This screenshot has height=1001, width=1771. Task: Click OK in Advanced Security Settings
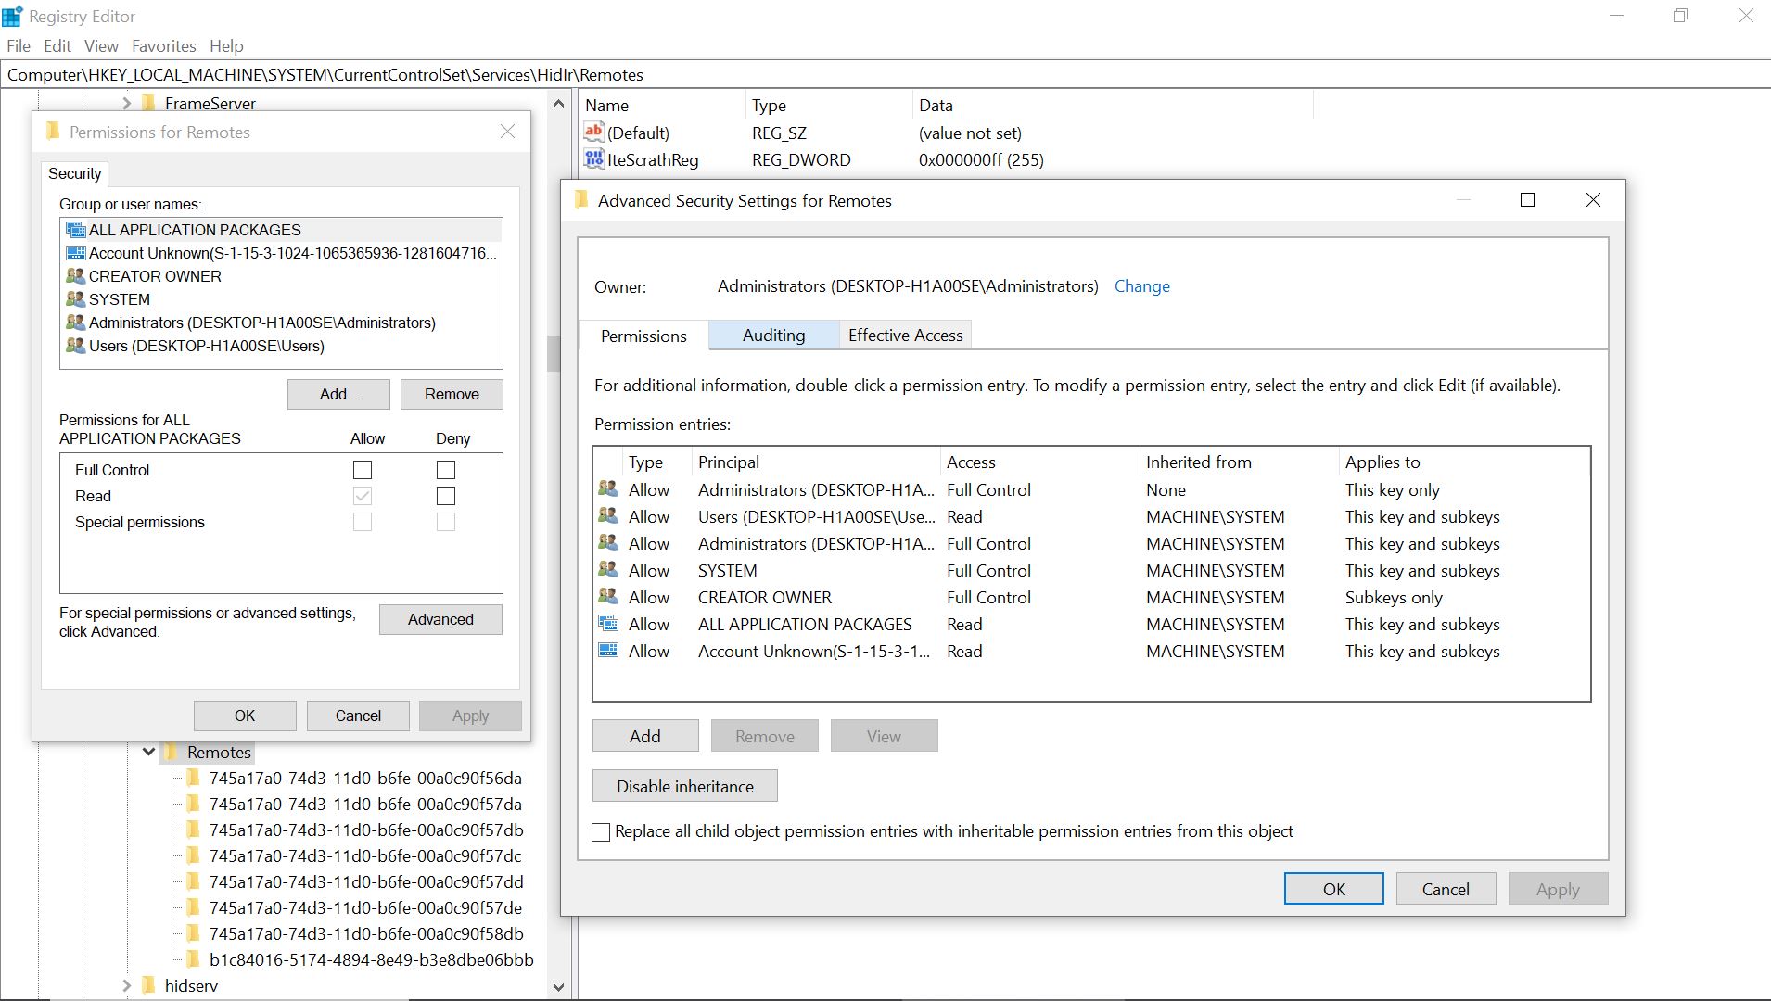pos(1333,889)
